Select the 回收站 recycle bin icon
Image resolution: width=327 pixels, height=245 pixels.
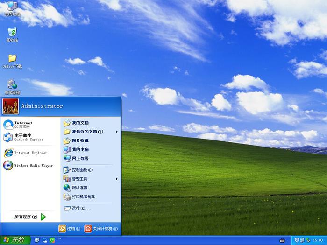pos(12,35)
